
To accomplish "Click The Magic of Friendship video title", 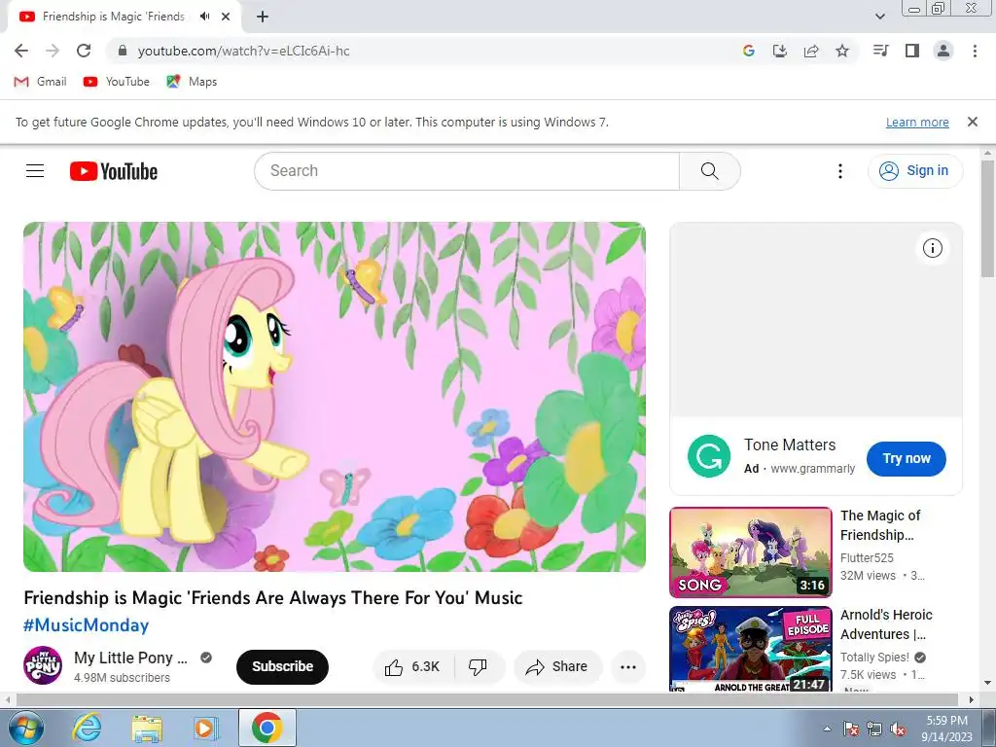I will pyautogui.click(x=880, y=524).
